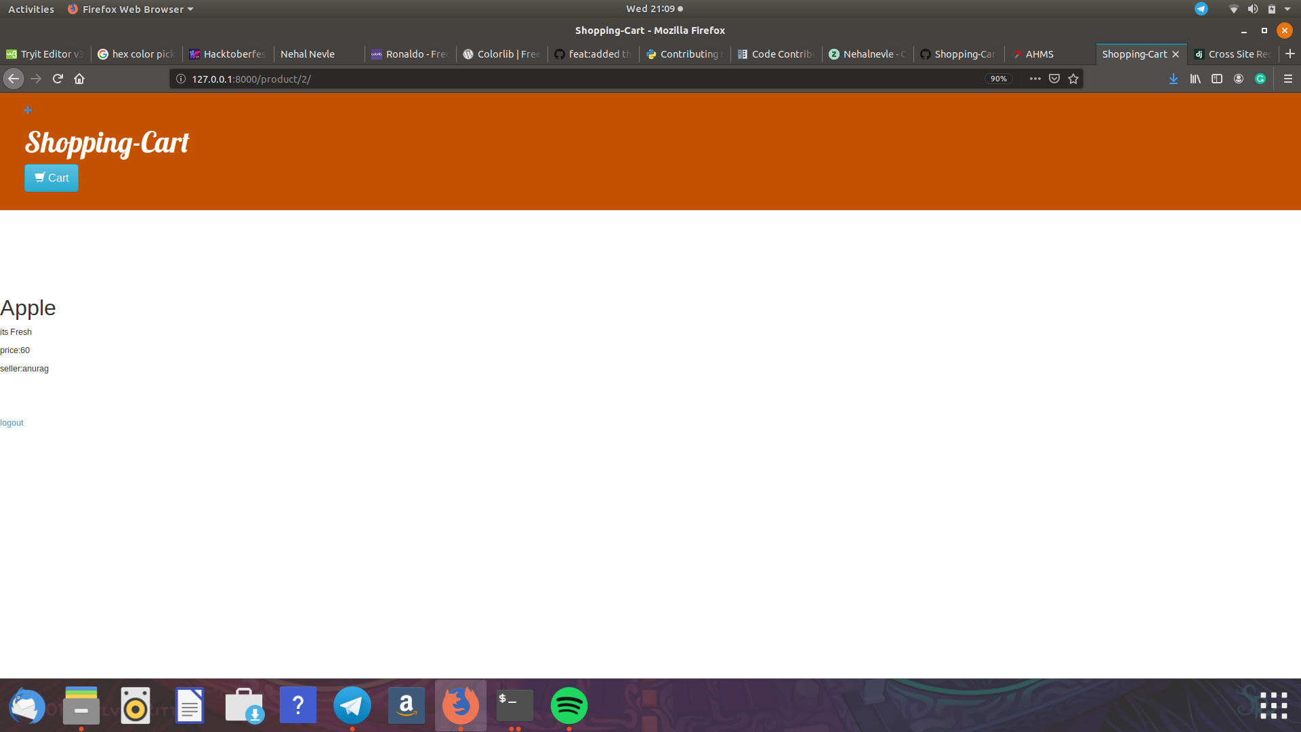1301x732 pixels.
Task: Click the Cart button
Action: click(51, 178)
